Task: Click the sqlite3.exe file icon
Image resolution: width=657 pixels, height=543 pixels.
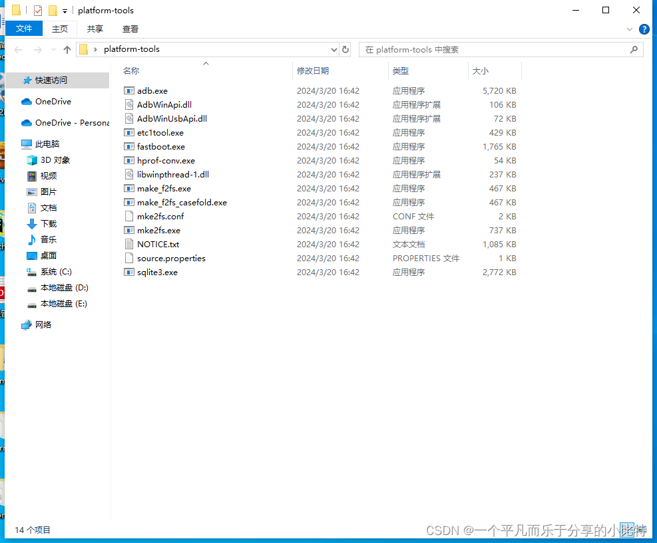Action: click(x=129, y=272)
